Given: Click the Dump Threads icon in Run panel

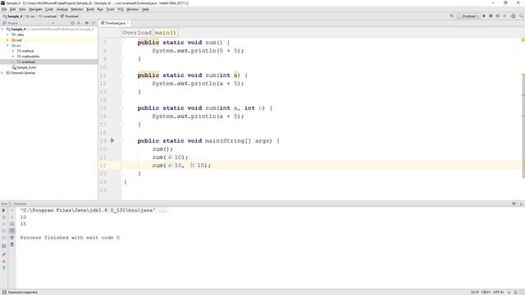Looking at the screenshot, I should [3, 231].
